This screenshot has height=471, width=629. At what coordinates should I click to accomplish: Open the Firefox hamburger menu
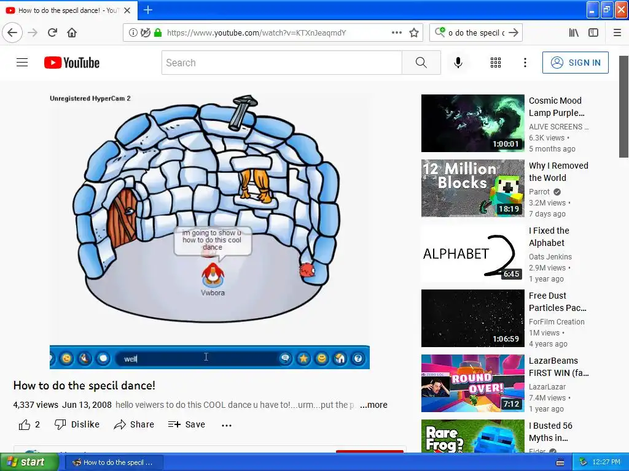pos(617,33)
